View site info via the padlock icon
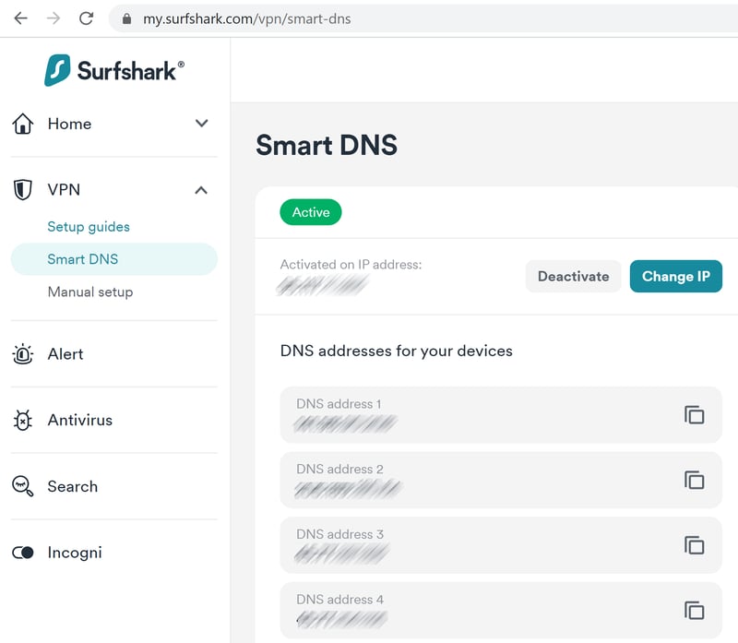The width and height of the screenshot is (738, 643). coord(126,18)
